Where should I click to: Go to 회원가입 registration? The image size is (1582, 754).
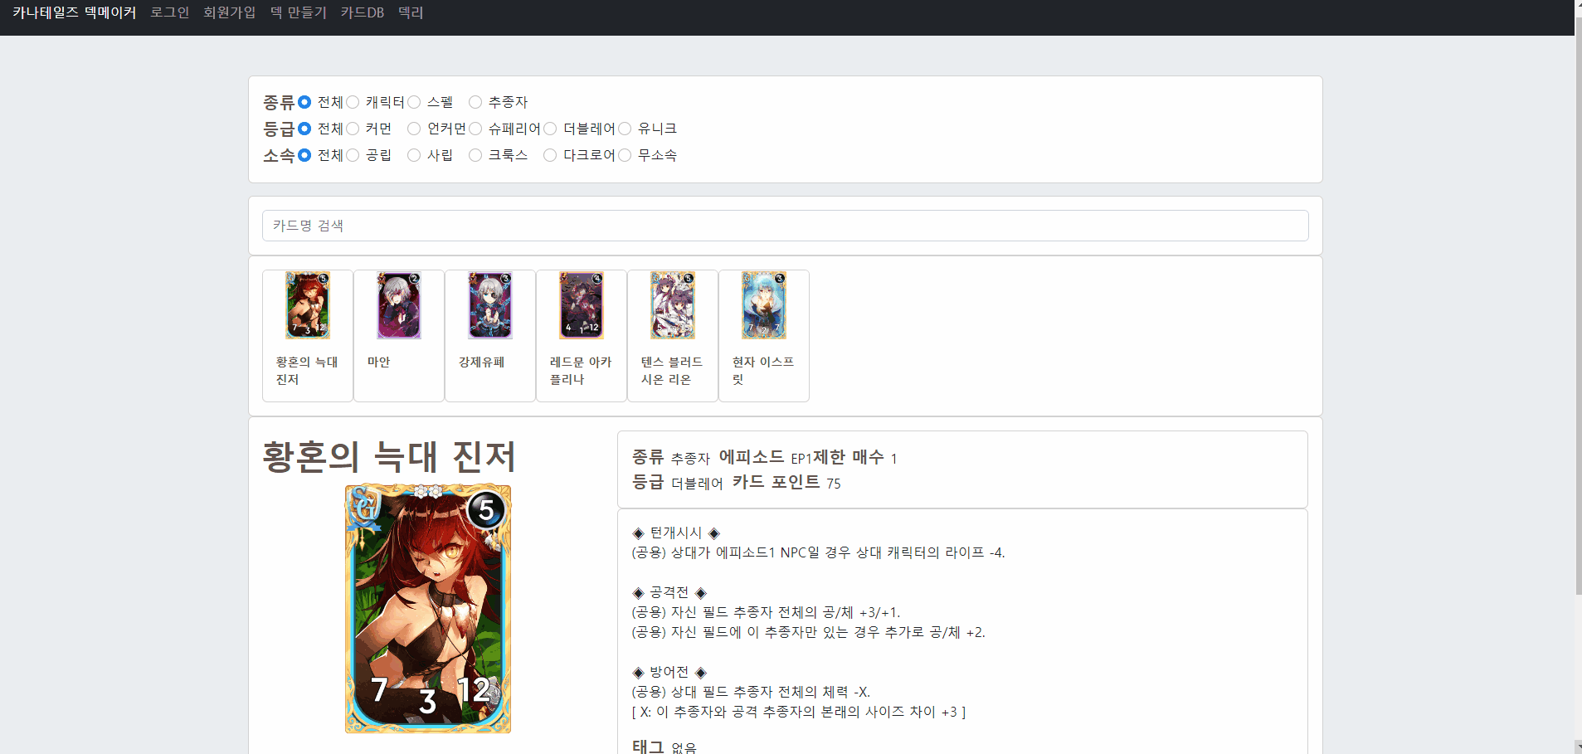click(230, 12)
